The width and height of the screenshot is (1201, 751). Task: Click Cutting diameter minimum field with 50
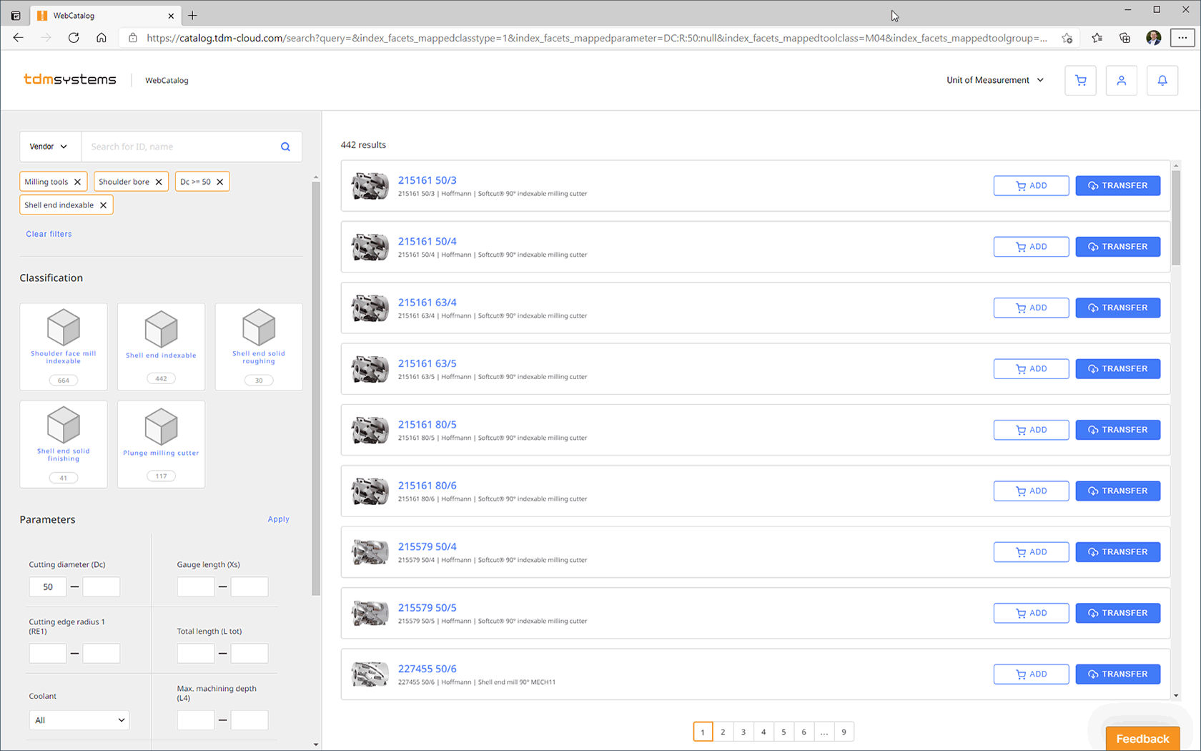tap(48, 587)
